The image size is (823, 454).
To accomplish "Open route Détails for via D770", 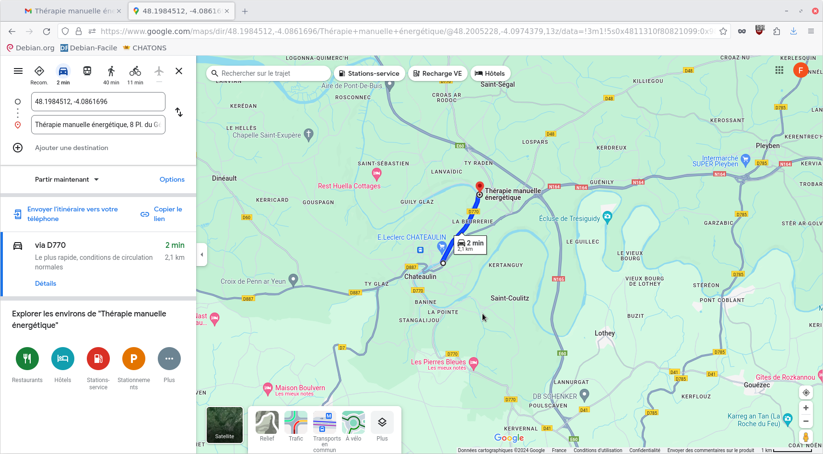I will coord(46,283).
